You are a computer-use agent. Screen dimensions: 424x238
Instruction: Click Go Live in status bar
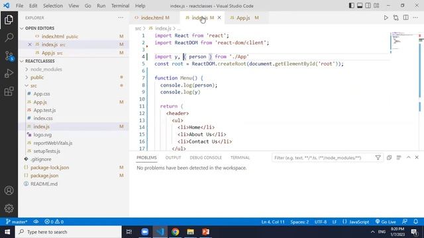(x=386, y=222)
